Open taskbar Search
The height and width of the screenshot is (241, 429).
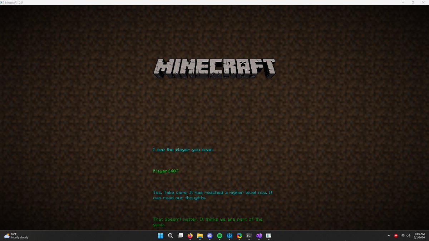(171, 236)
